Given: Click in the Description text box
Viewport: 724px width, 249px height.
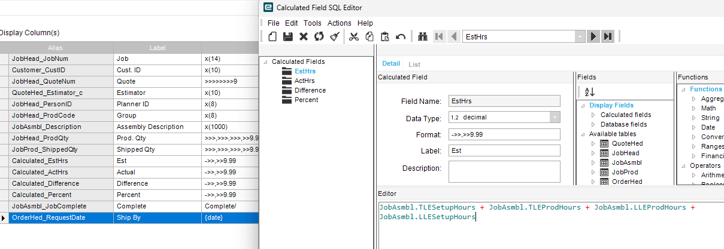Looking at the screenshot, I should 504,171.
